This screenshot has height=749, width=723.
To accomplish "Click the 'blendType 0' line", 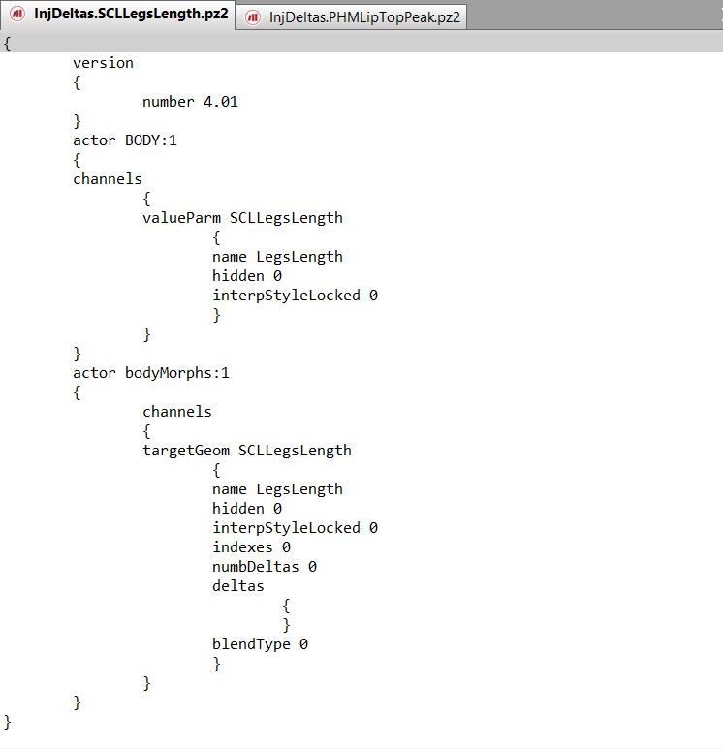I will (261, 644).
